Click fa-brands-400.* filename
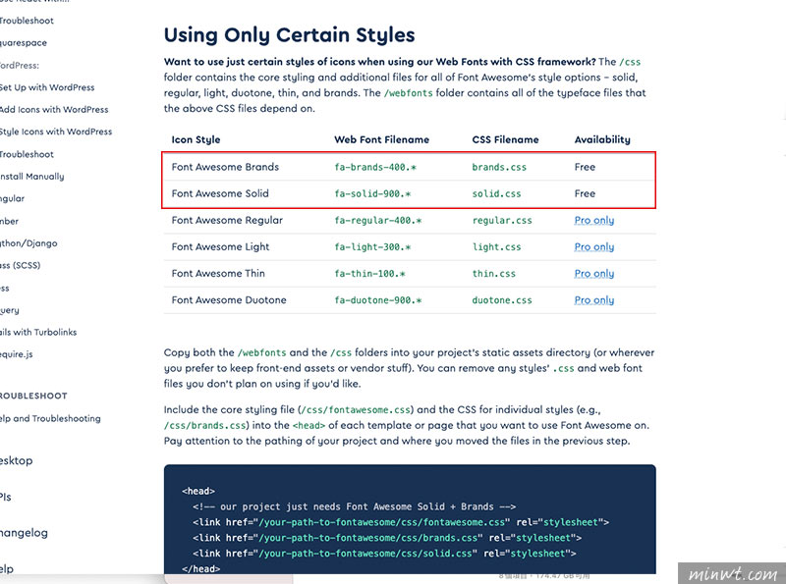 click(x=375, y=167)
